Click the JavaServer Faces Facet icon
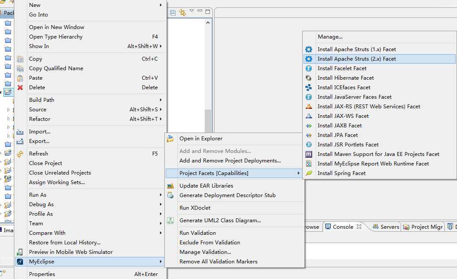This screenshot has width=457, height=279. pos(309,97)
